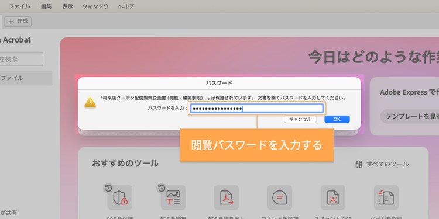Viewport: 439px width, 219px height.
Task: Open the ウィンドウ menu
Action: click(x=95, y=6)
